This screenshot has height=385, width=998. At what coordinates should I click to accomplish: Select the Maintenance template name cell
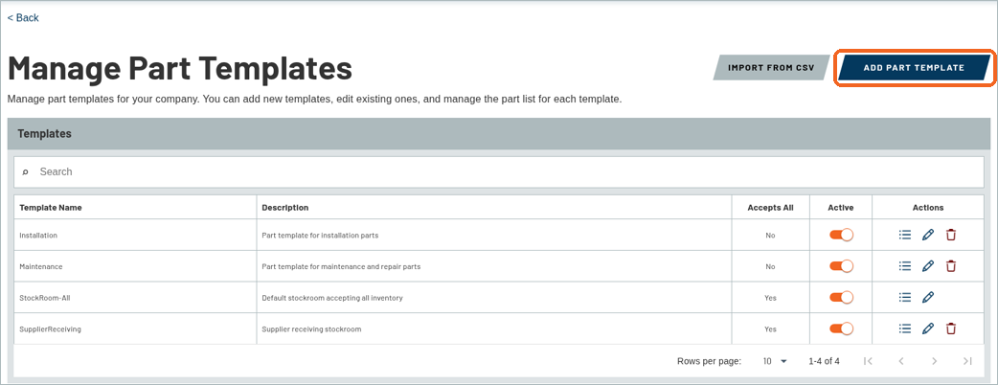click(x=135, y=266)
